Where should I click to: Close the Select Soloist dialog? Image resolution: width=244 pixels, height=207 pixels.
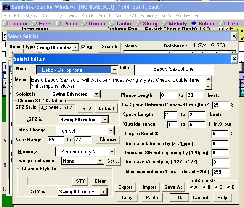(x=234, y=36)
